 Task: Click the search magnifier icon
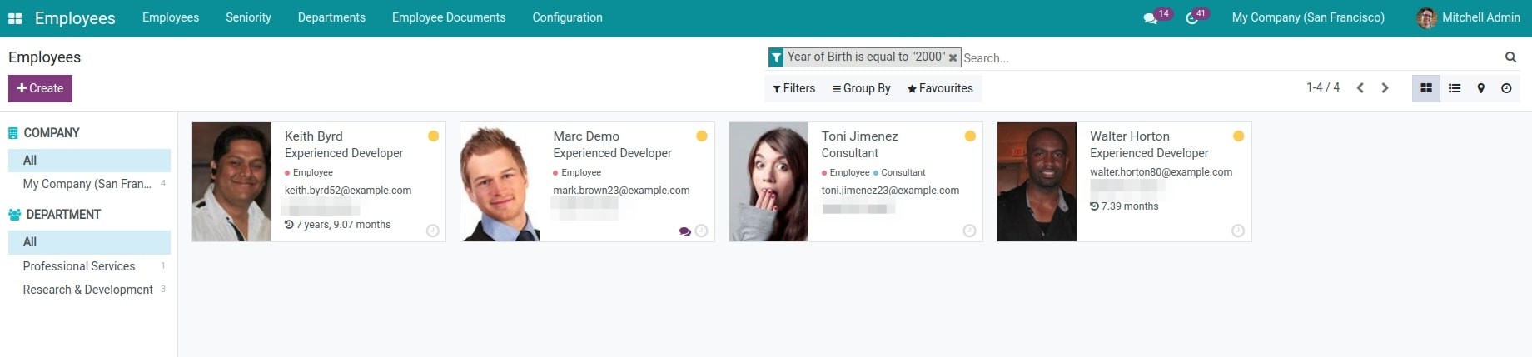1510,57
